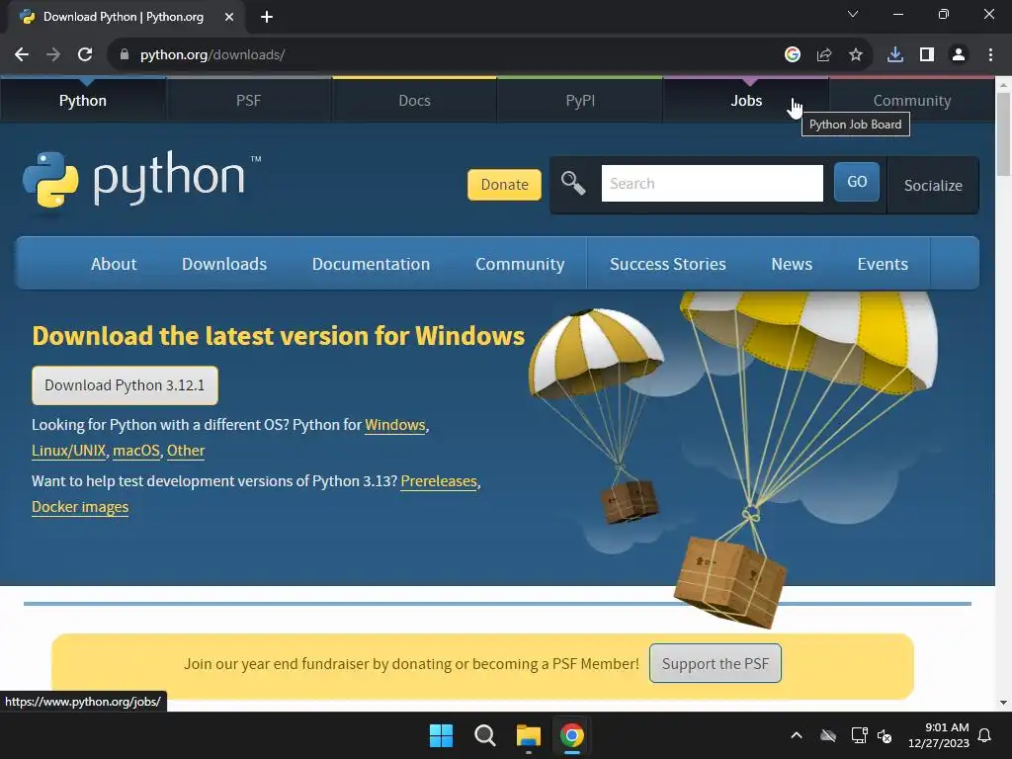Viewport: 1012px width, 759px height.
Task: Click the page vertical scrollbar thumb
Action: (x=1003, y=134)
